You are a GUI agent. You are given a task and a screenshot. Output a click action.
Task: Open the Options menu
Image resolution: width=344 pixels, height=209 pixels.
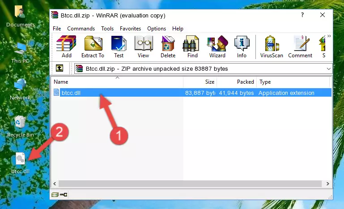157,29
